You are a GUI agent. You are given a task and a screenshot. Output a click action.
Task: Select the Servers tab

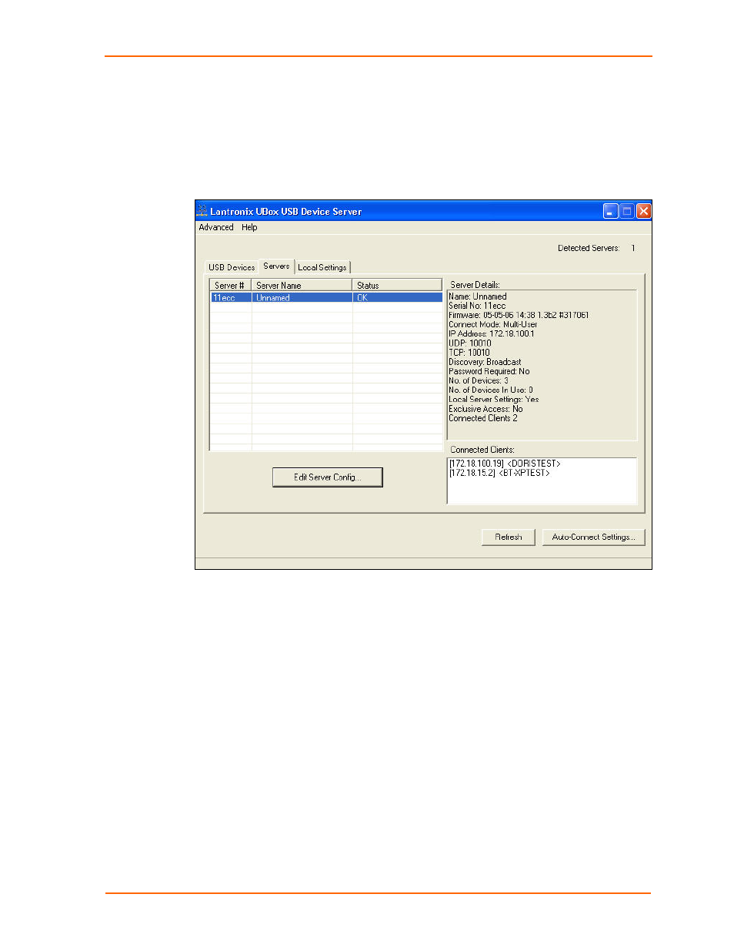tap(276, 266)
